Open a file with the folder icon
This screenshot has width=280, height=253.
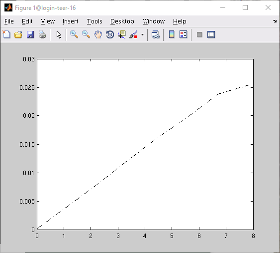18,34
